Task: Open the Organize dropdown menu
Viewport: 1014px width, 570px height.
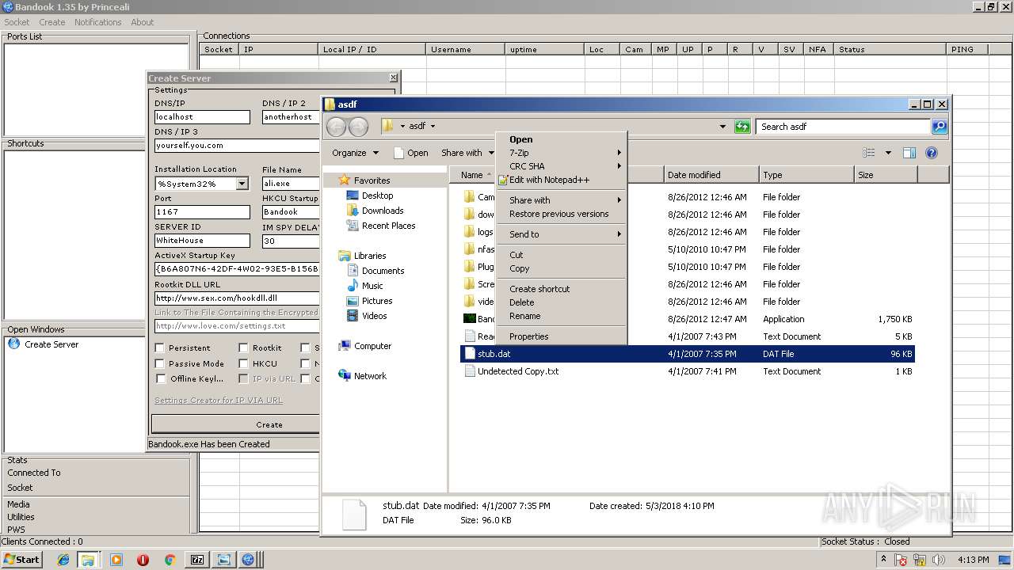Action: [355, 153]
